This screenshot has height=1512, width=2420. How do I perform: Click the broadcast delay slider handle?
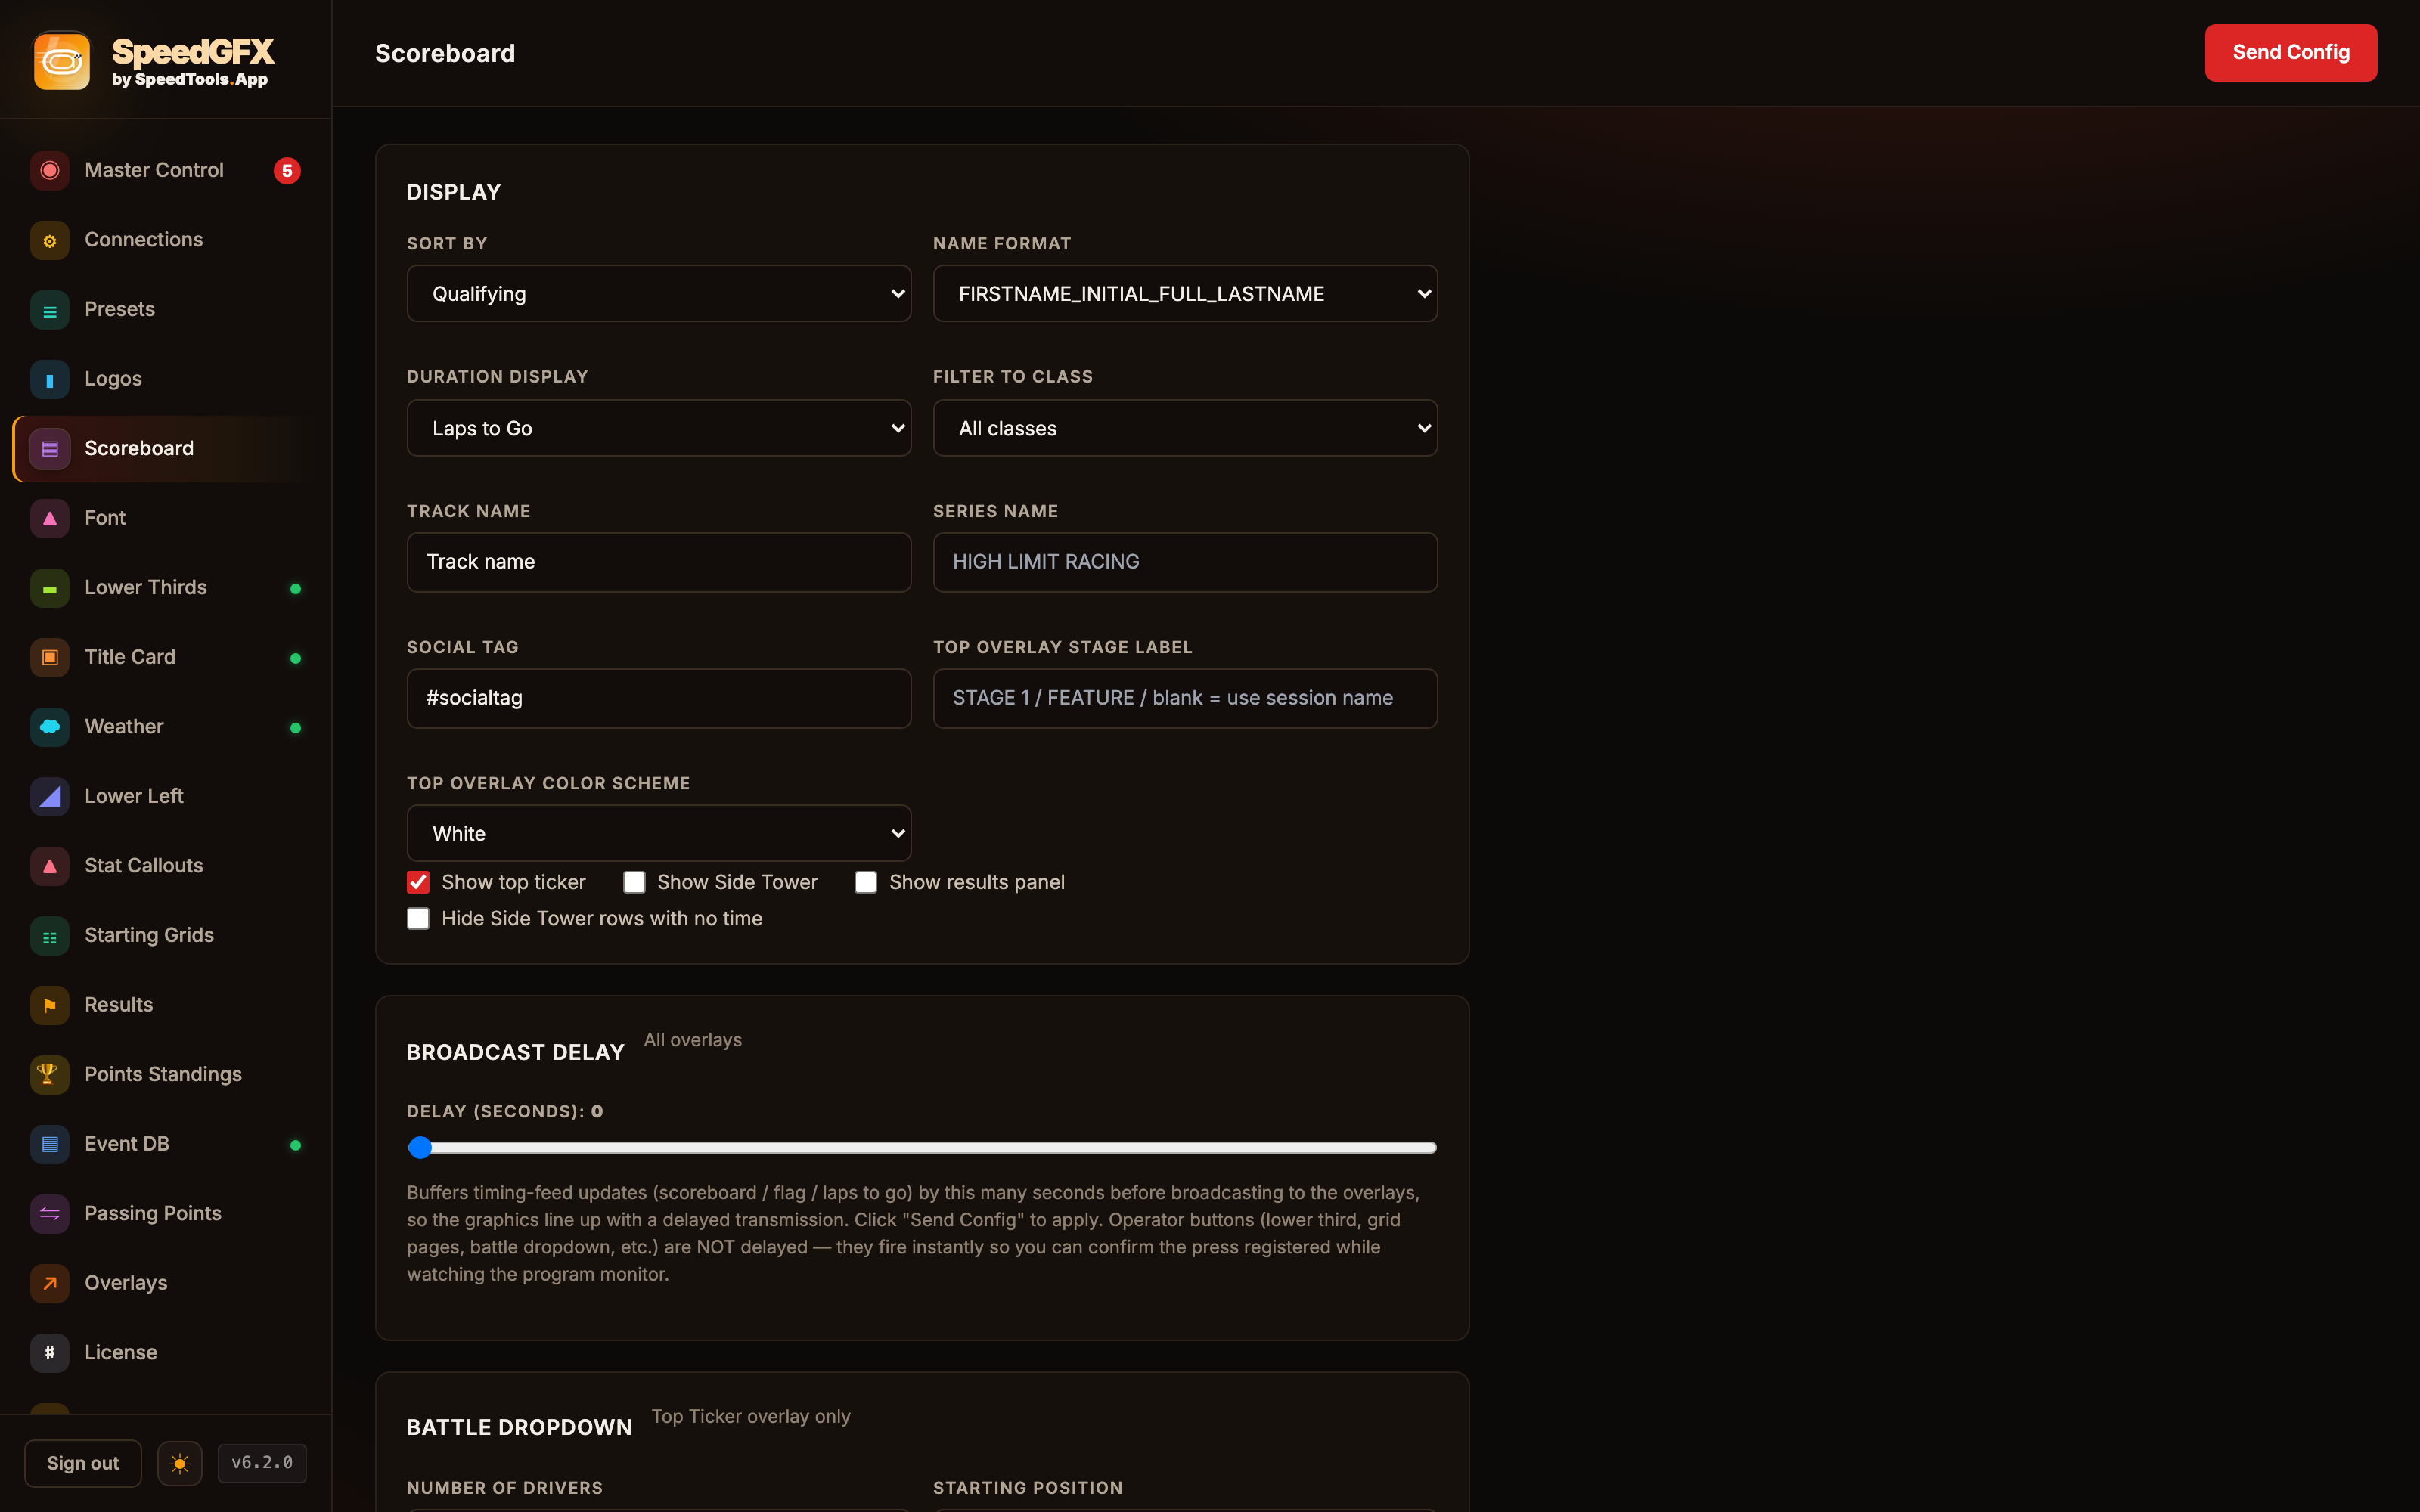click(x=420, y=1148)
